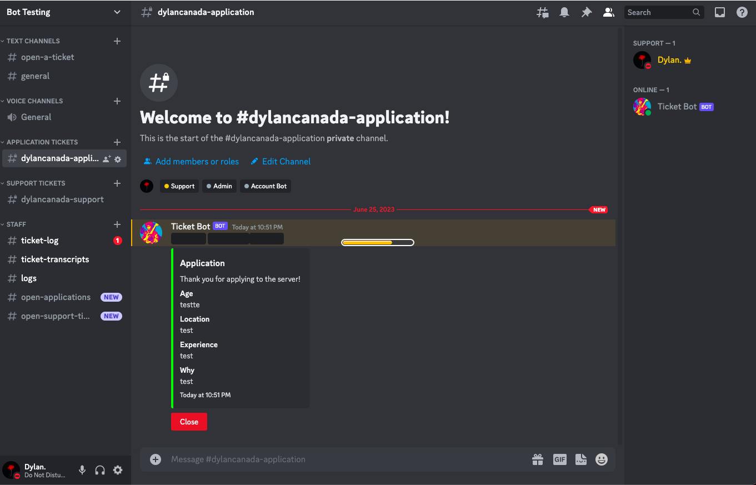Image resolution: width=756 pixels, height=485 pixels.
Task: Open the emoji picker
Action: (x=602, y=459)
